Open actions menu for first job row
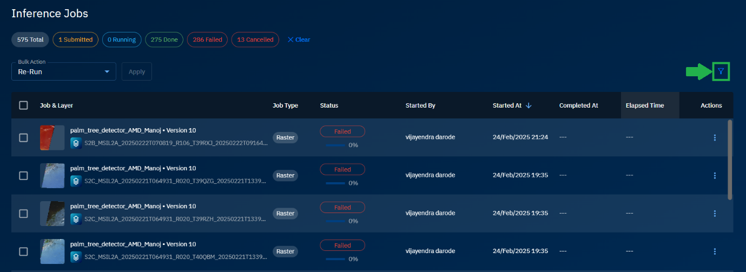The width and height of the screenshot is (746, 272). click(715, 138)
